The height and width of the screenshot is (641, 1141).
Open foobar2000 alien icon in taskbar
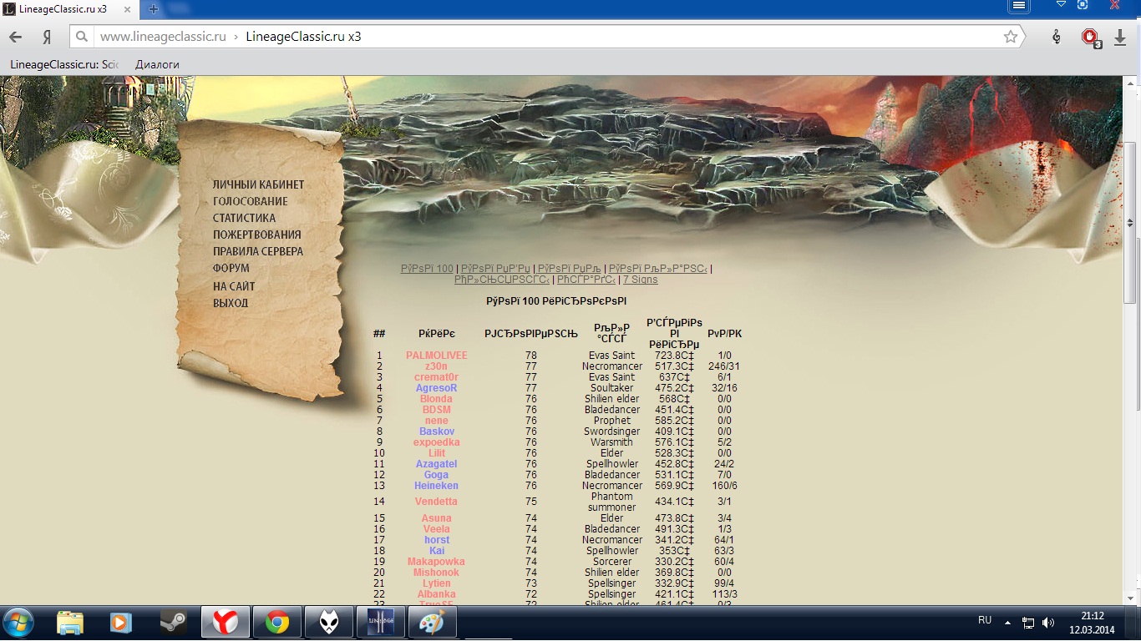point(328,623)
